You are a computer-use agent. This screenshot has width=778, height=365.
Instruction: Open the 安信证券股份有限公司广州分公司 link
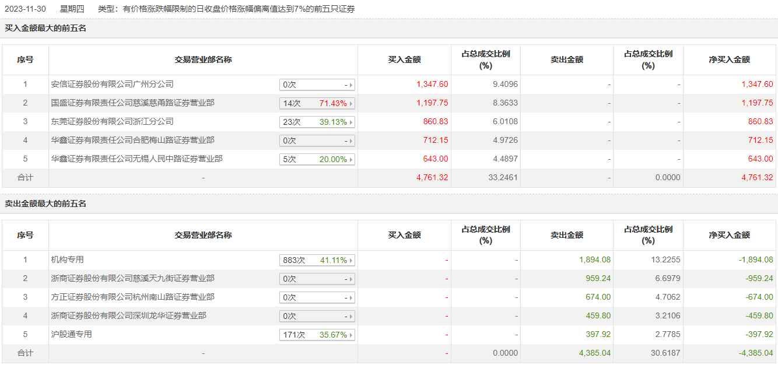coord(113,85)
